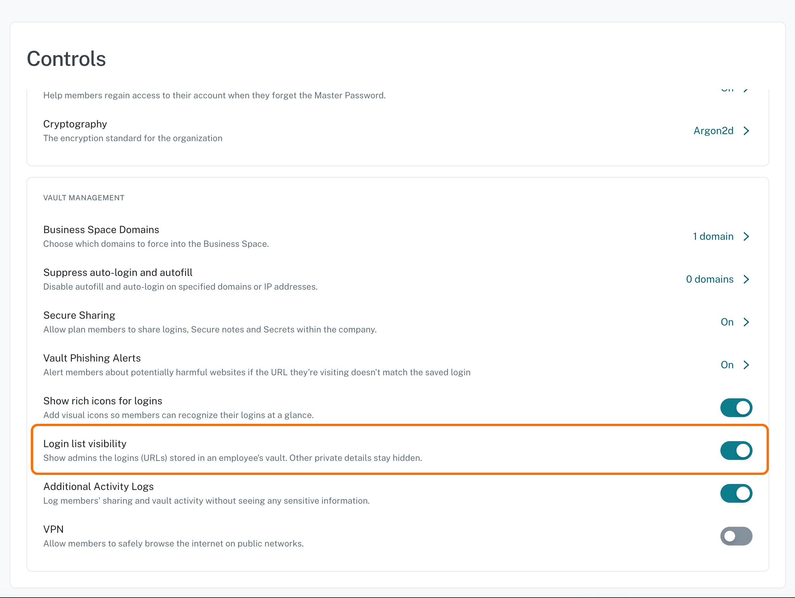This screenshot has height=598, width=795.
Task: Turn off Login list visibility switch
Action: point(736,451)
